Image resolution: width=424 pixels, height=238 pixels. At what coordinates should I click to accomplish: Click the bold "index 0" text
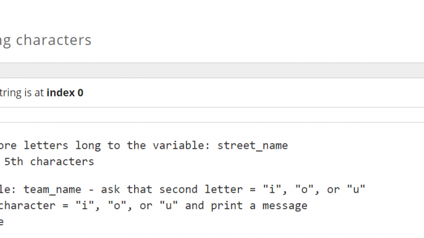[65, 93]
